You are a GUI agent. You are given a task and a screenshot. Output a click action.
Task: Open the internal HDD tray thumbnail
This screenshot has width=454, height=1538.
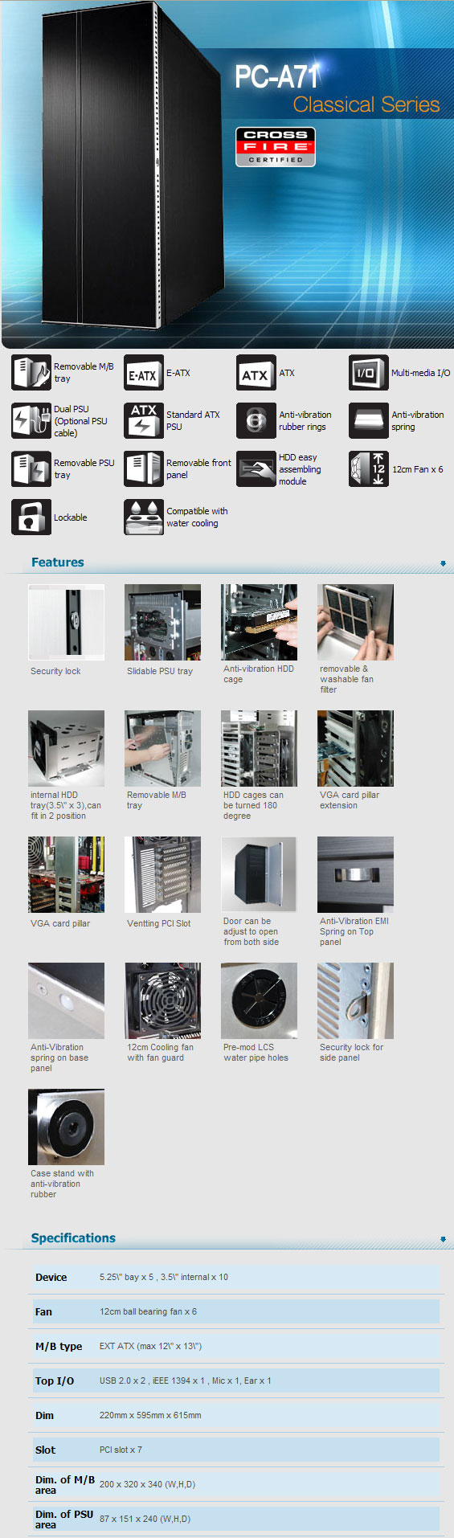[66, 748]
